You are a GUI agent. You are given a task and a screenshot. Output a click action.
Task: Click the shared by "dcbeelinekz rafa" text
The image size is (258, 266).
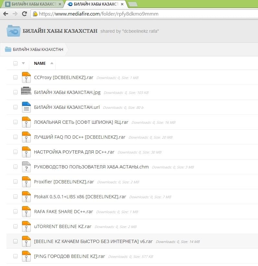click(130, 31)
